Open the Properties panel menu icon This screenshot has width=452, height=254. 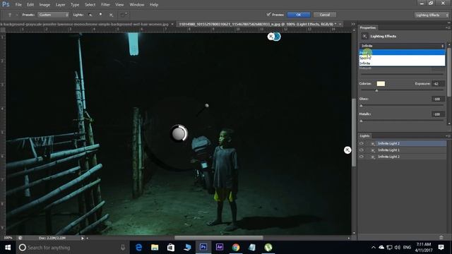coord(448,28)
